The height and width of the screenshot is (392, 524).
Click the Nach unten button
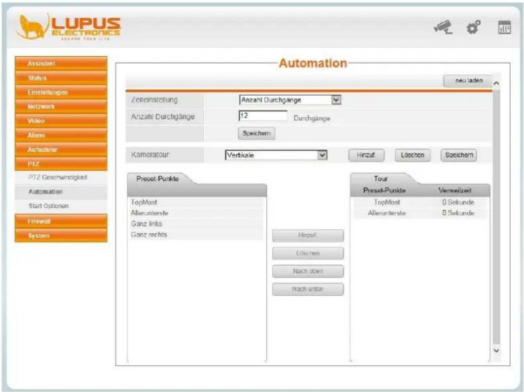[308, 289]
